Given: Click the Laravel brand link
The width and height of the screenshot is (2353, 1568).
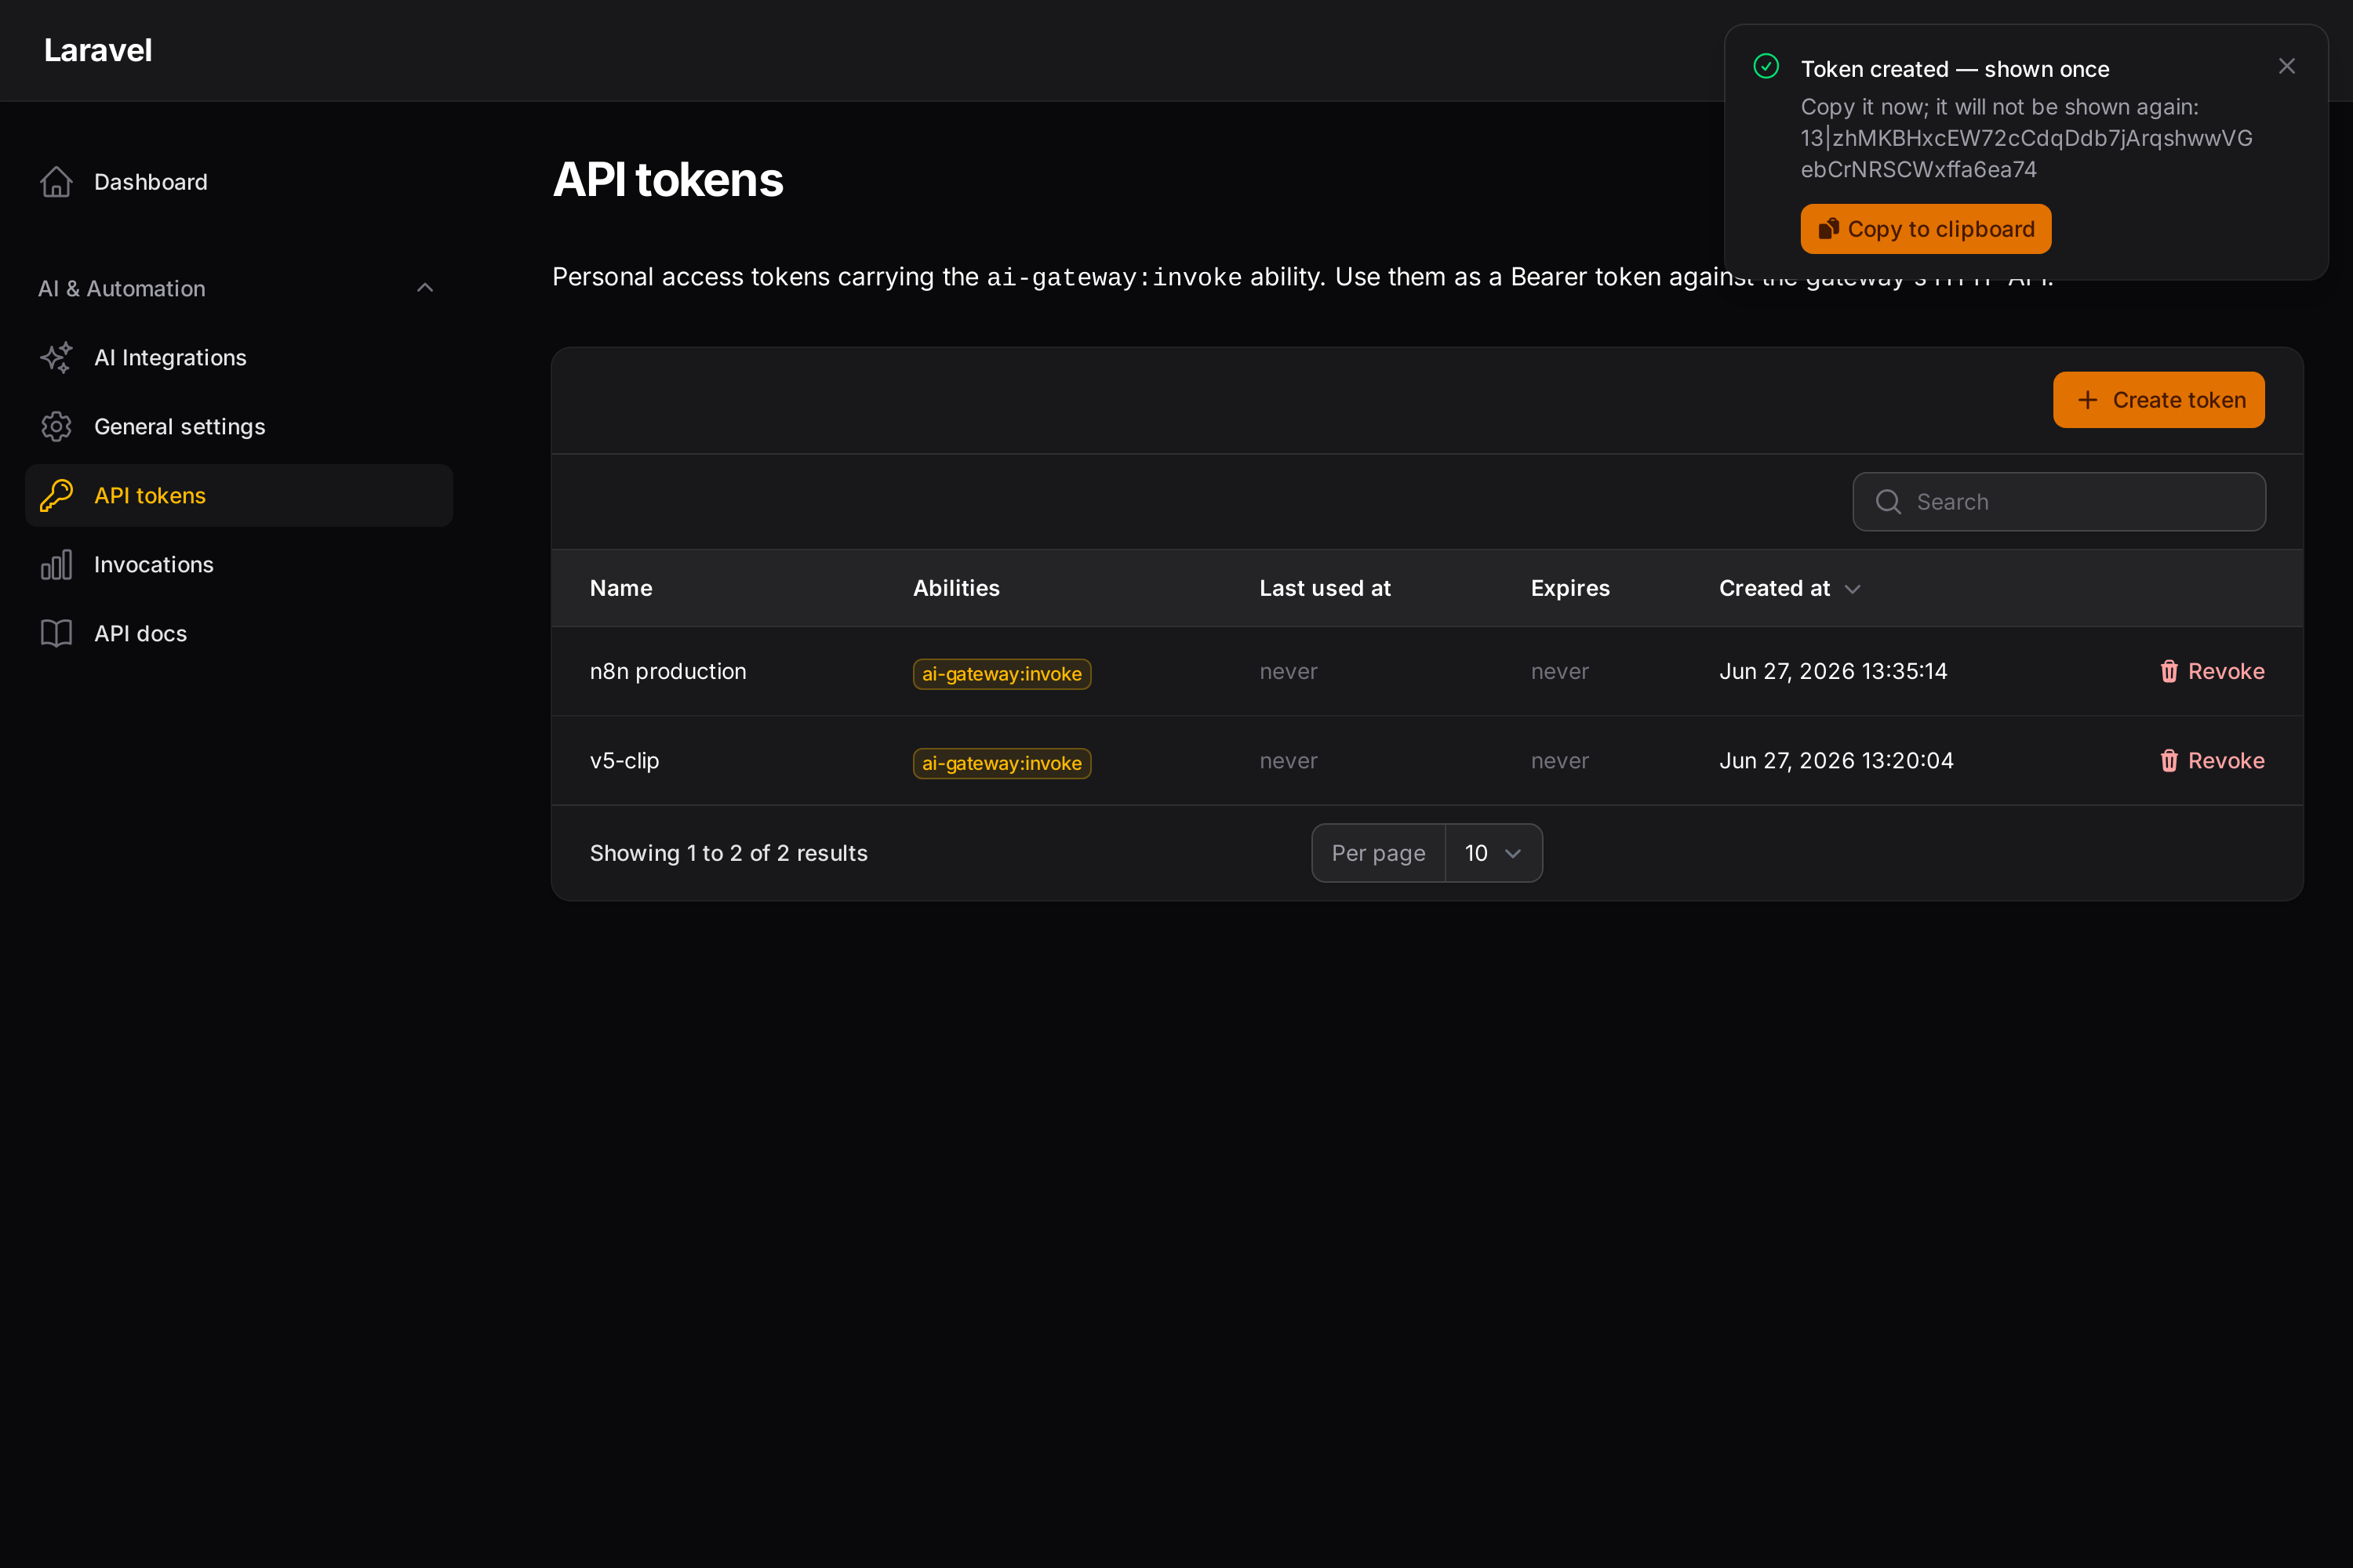Looking at the screenshot, I should click(98, 50).
